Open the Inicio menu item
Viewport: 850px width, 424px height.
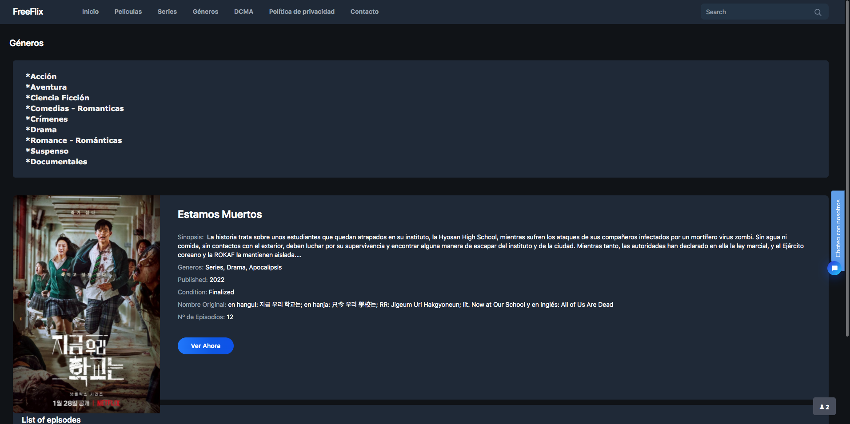(x=90, y=12)
